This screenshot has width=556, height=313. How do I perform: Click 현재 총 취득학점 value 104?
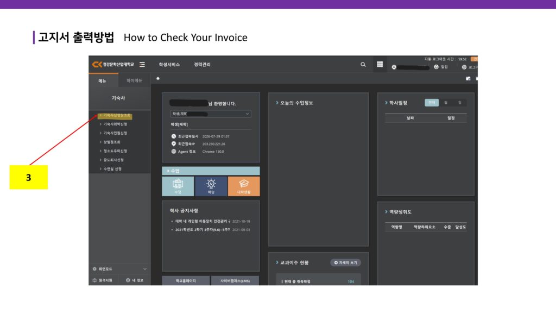point(351,281)
